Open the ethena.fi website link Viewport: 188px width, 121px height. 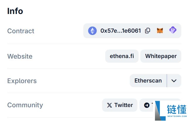122,56
